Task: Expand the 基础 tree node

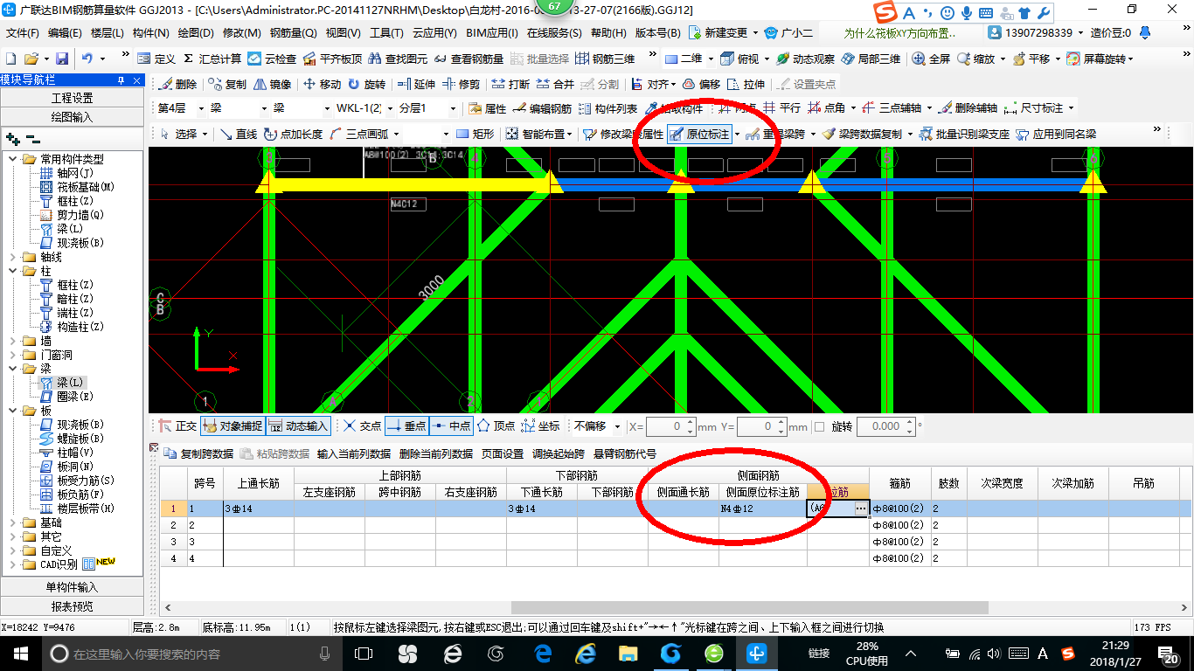Action: point(13,522)
